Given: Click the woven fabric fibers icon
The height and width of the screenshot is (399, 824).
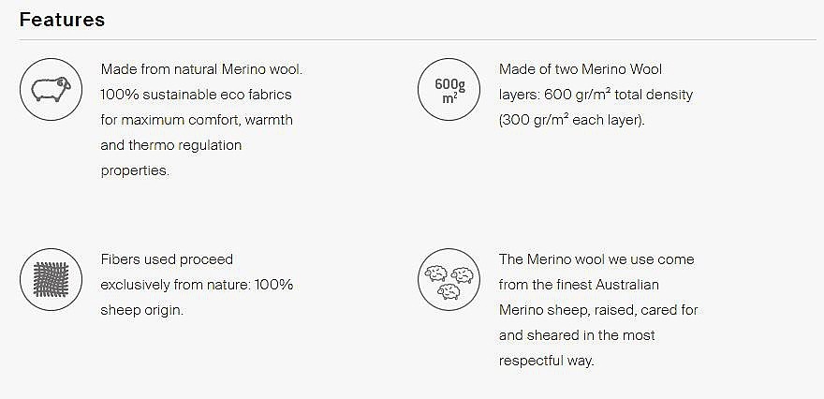Looking at the screenshot, I should [51, 280].
